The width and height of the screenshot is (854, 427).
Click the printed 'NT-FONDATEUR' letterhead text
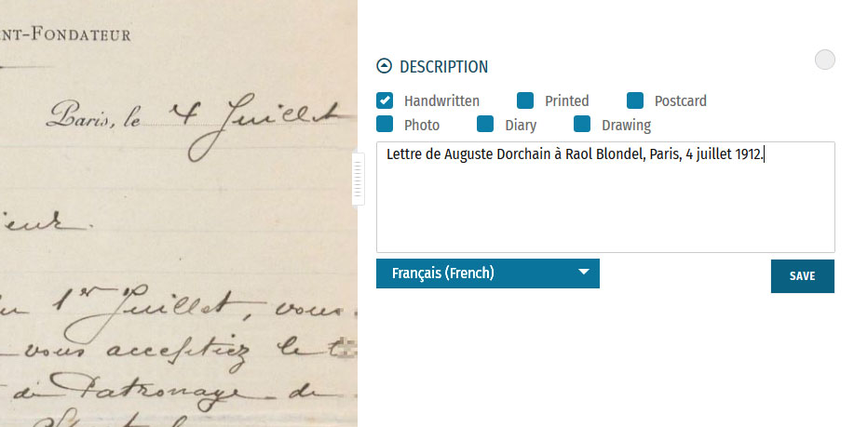(70, 35)
